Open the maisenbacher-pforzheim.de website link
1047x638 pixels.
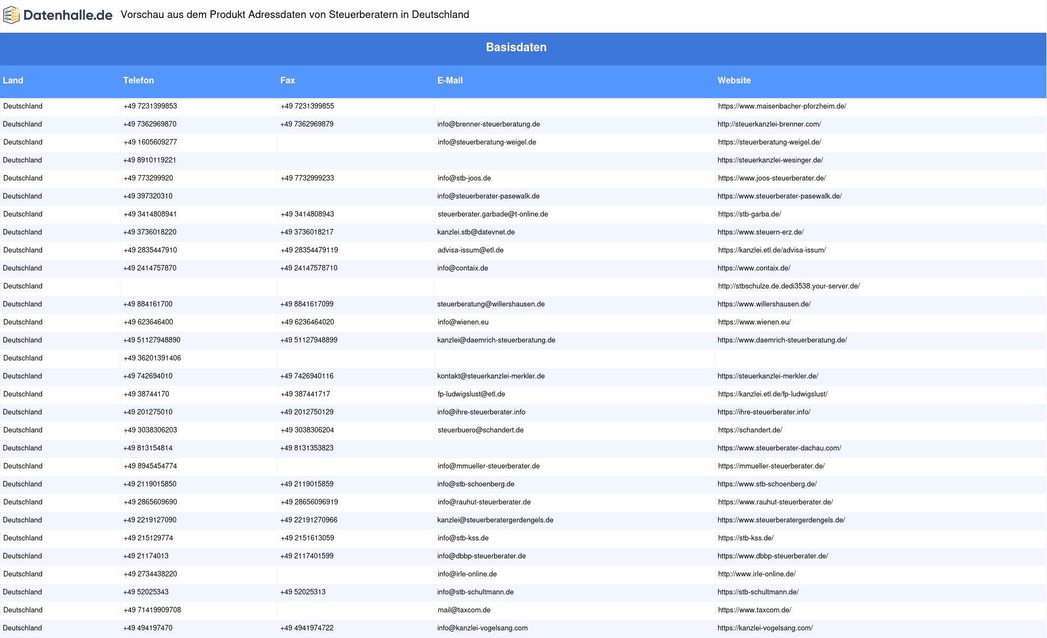pyautogui.click(x=782, y=106)
